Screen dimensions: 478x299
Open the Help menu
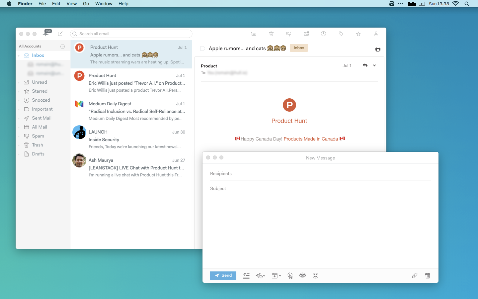[x=123, y=4]
